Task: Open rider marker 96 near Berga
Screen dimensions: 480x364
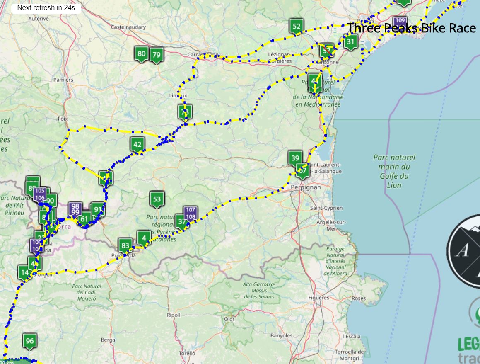Action: tap(30, 341)
